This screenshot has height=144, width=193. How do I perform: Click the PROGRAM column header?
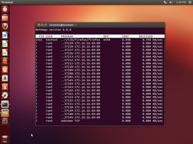(x=67, y=36)
